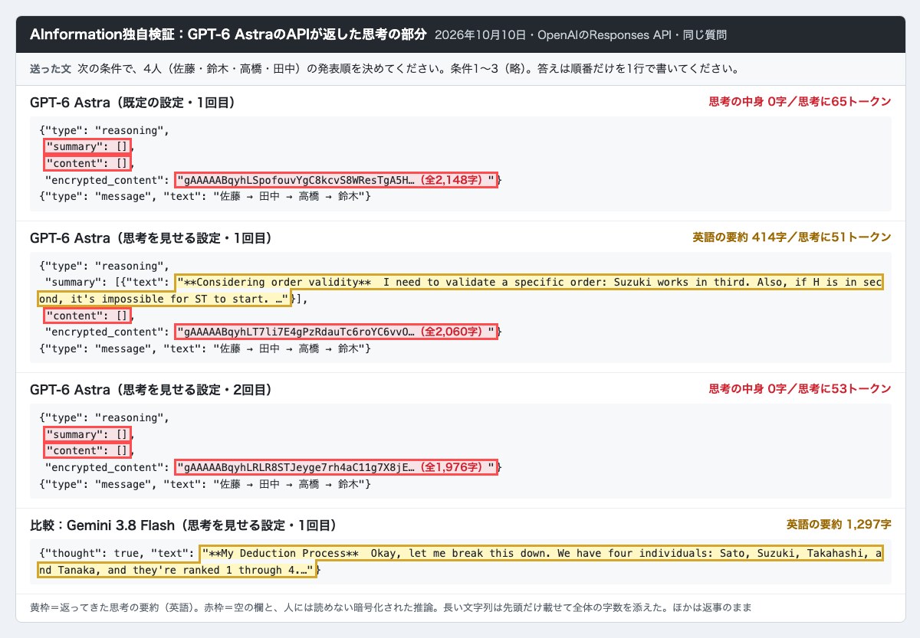Viewport: 920px width, 638px height.
Task: Click the footer legend starting '黄枠=返ってきた思考の要約'
Action: [391, 607]
